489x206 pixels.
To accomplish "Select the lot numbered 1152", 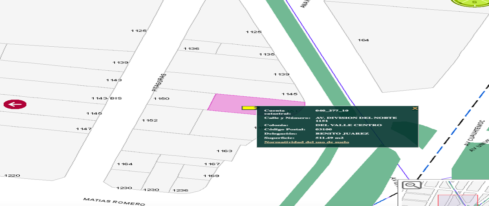I will pyautogui.click(x=150, y=120).
